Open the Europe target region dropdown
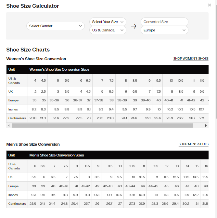This screenshot has width=217, height=218. click(x=164, y=30)
